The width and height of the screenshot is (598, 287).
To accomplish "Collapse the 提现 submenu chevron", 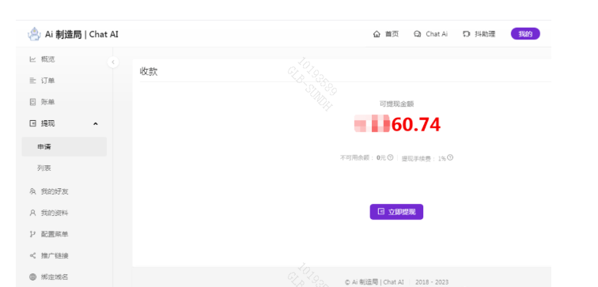I will (96, 124).
